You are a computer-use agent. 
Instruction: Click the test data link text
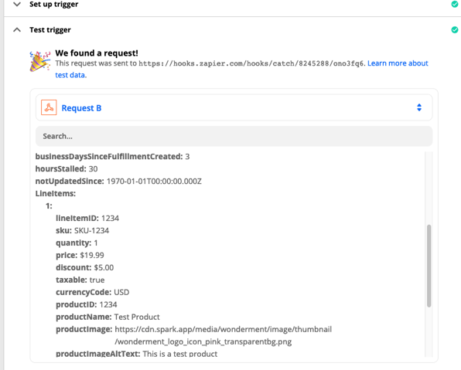[70, 75]
